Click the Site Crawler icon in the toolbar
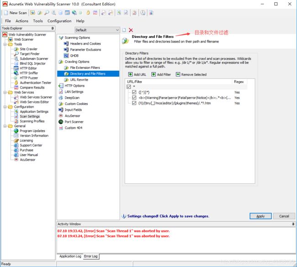 click(40, 13)
